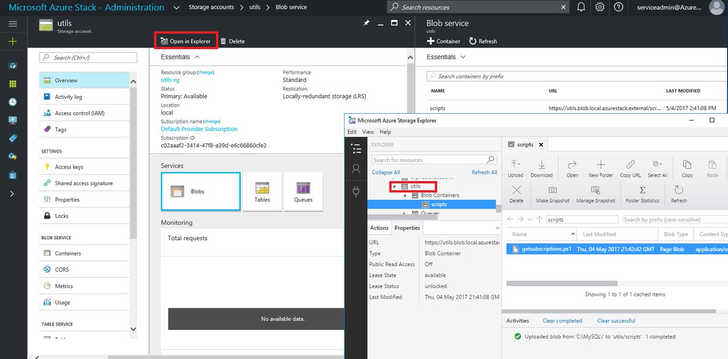Image resolution: width=728 pixels, height=359 pixels.
Task: Open the green grid All resources icon
Action: (x=13, y=84)
